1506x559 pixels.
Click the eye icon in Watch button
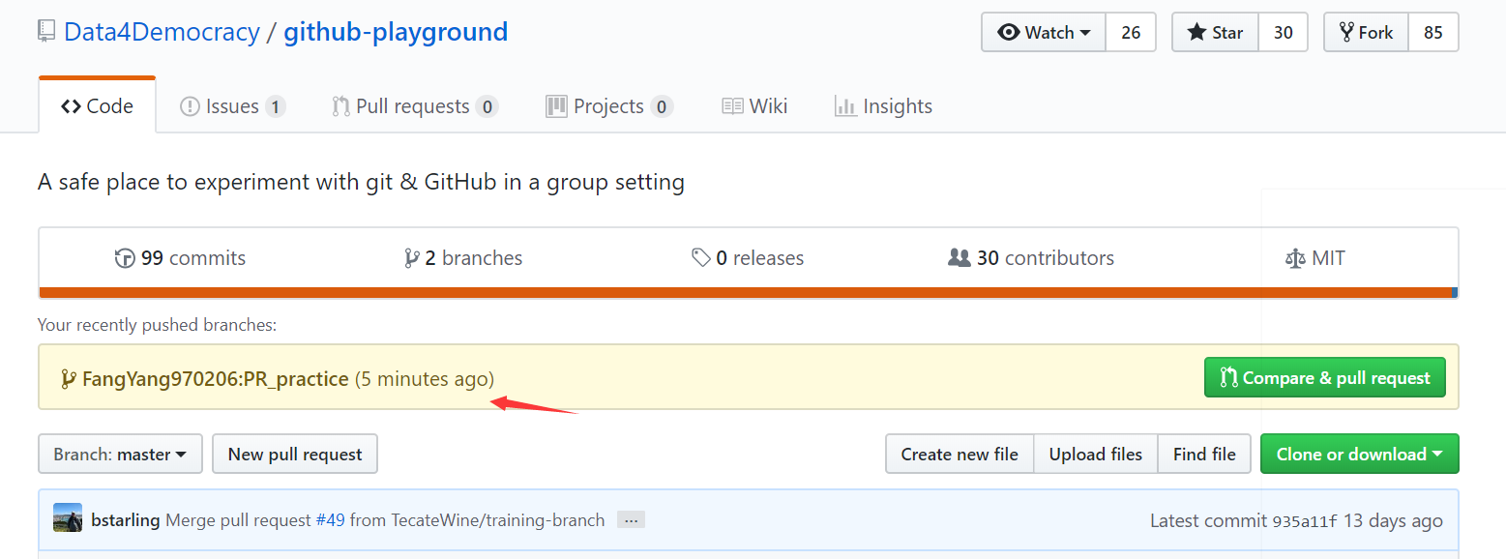[x=1009, y=32]
